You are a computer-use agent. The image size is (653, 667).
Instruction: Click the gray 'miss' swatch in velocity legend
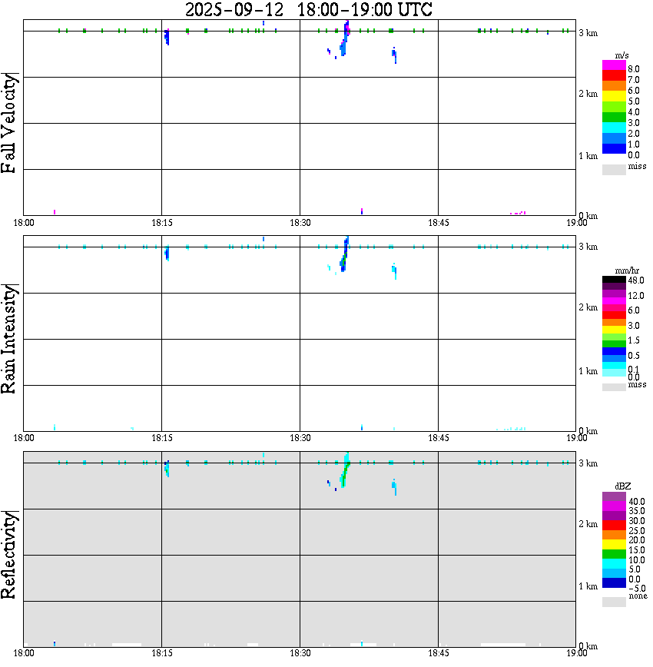(x=614, y=169)
